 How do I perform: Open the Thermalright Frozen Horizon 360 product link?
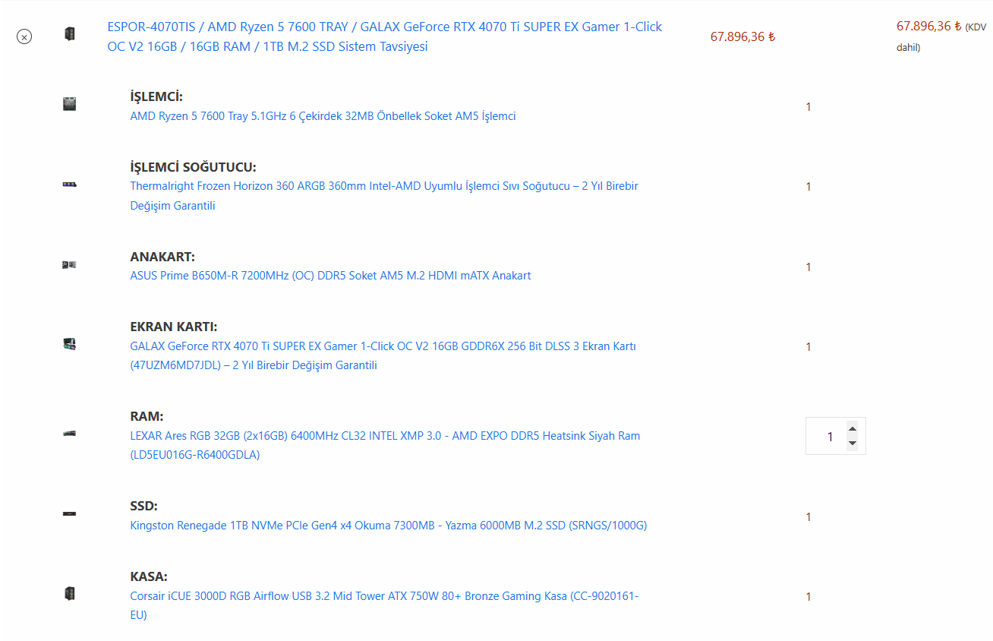pos(384,196)
